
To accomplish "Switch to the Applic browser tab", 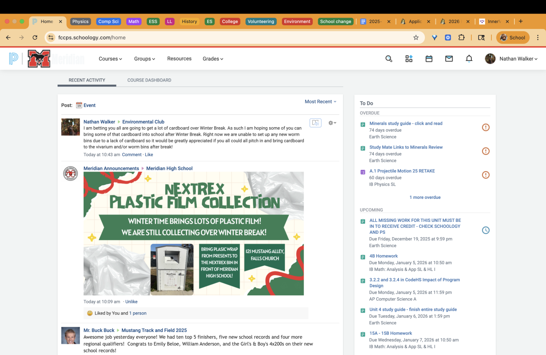I will [415, 21].
